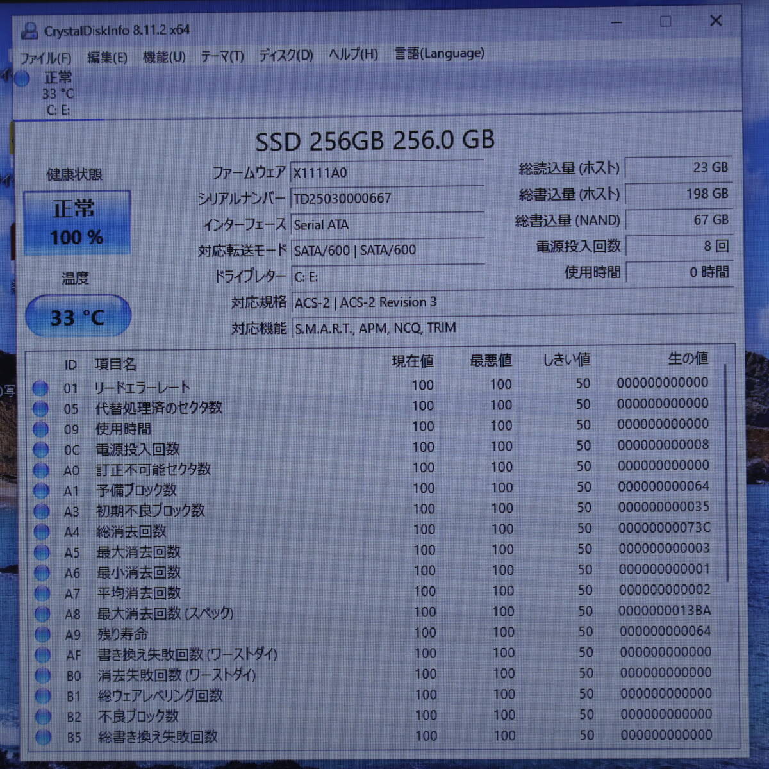Select the 総消去回数 row name

click(131, 531)
